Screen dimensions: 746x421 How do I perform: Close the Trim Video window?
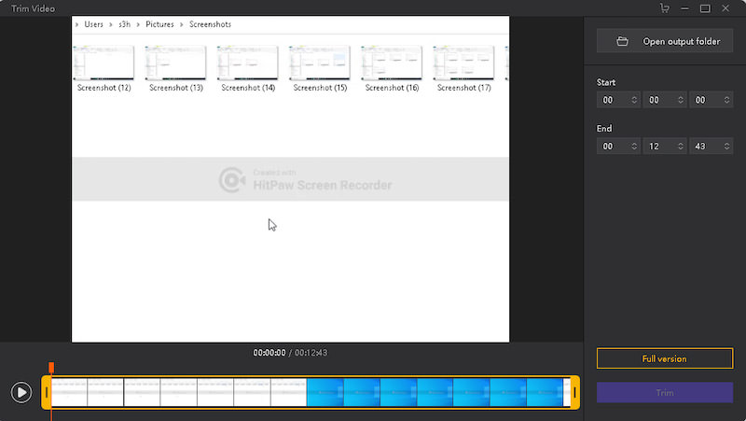coord(725,8)
